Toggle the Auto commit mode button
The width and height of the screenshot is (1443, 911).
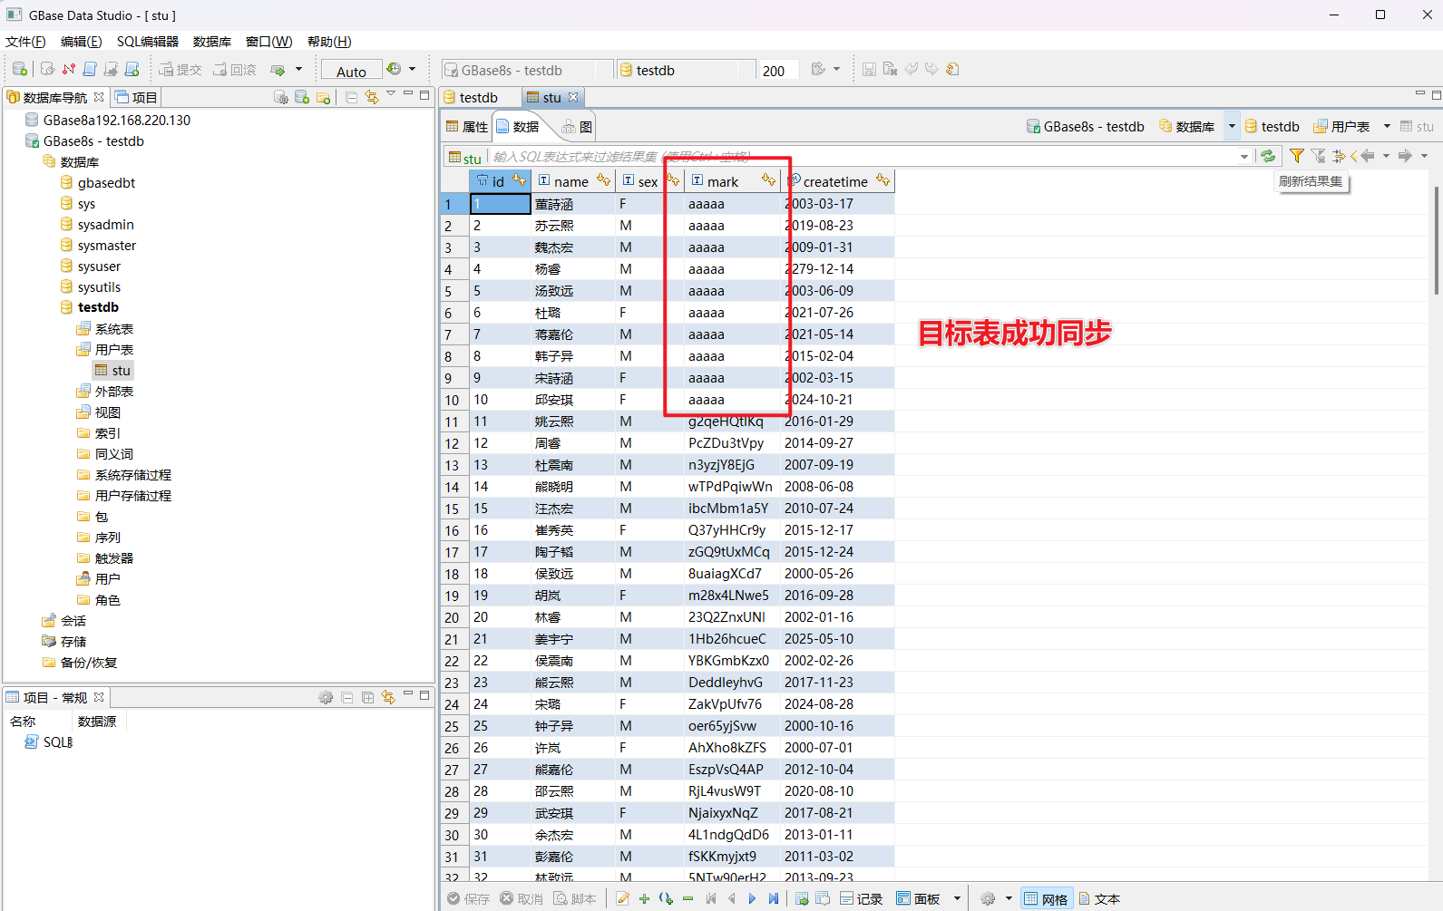click(351, 71)
